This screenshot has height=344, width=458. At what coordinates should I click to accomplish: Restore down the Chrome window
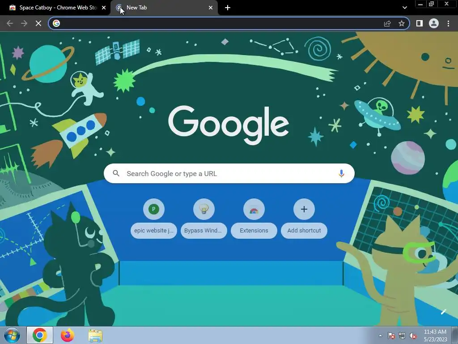click(x=432, y=4)
